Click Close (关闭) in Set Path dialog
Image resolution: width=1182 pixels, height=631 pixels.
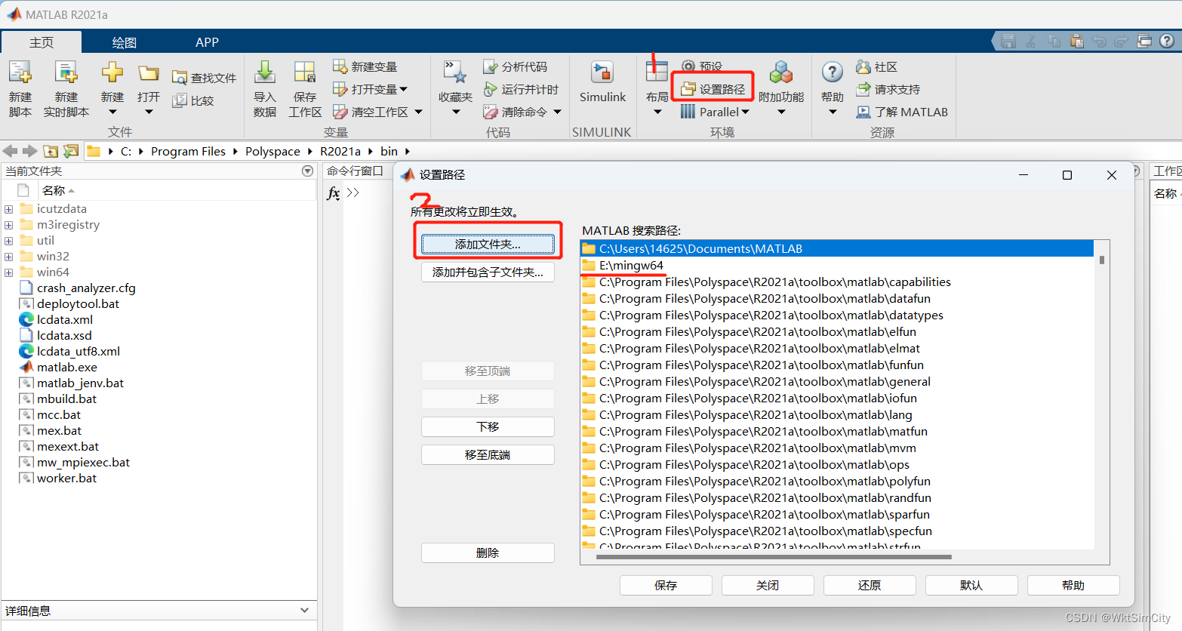pyautogui.click(x=768, y=585)
